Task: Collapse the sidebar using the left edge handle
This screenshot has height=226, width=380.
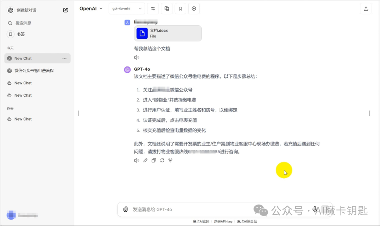Action: [78, 113]
